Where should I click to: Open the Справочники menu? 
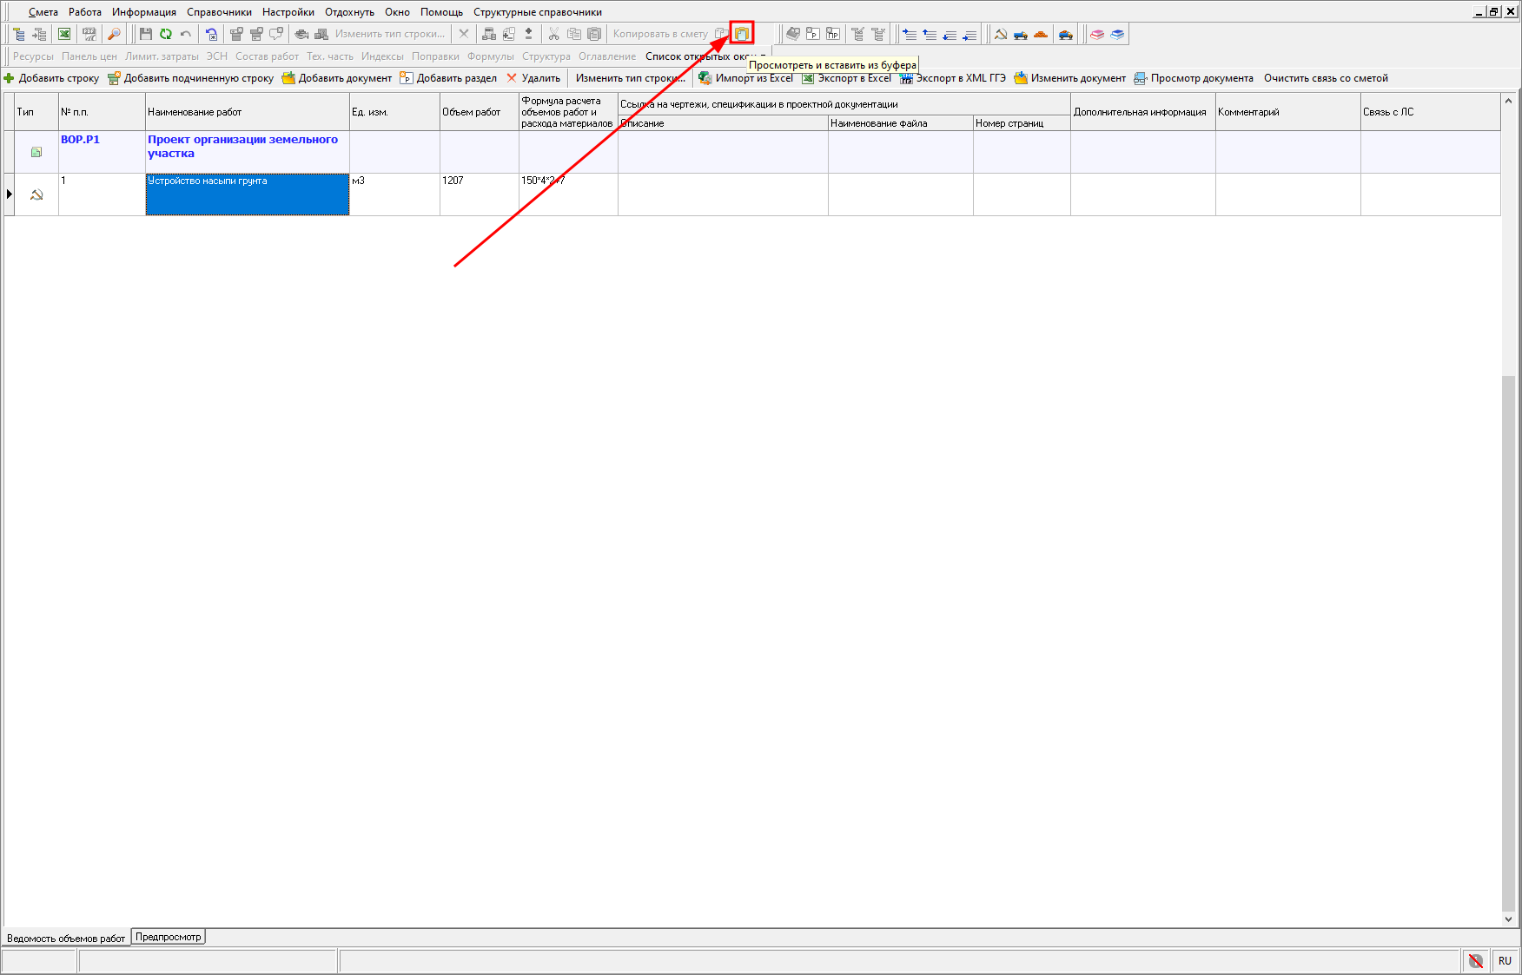point(219,12)
